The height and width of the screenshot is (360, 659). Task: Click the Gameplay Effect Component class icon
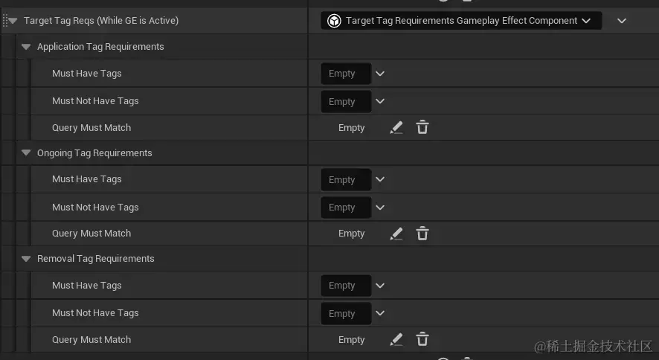(335, 21)
